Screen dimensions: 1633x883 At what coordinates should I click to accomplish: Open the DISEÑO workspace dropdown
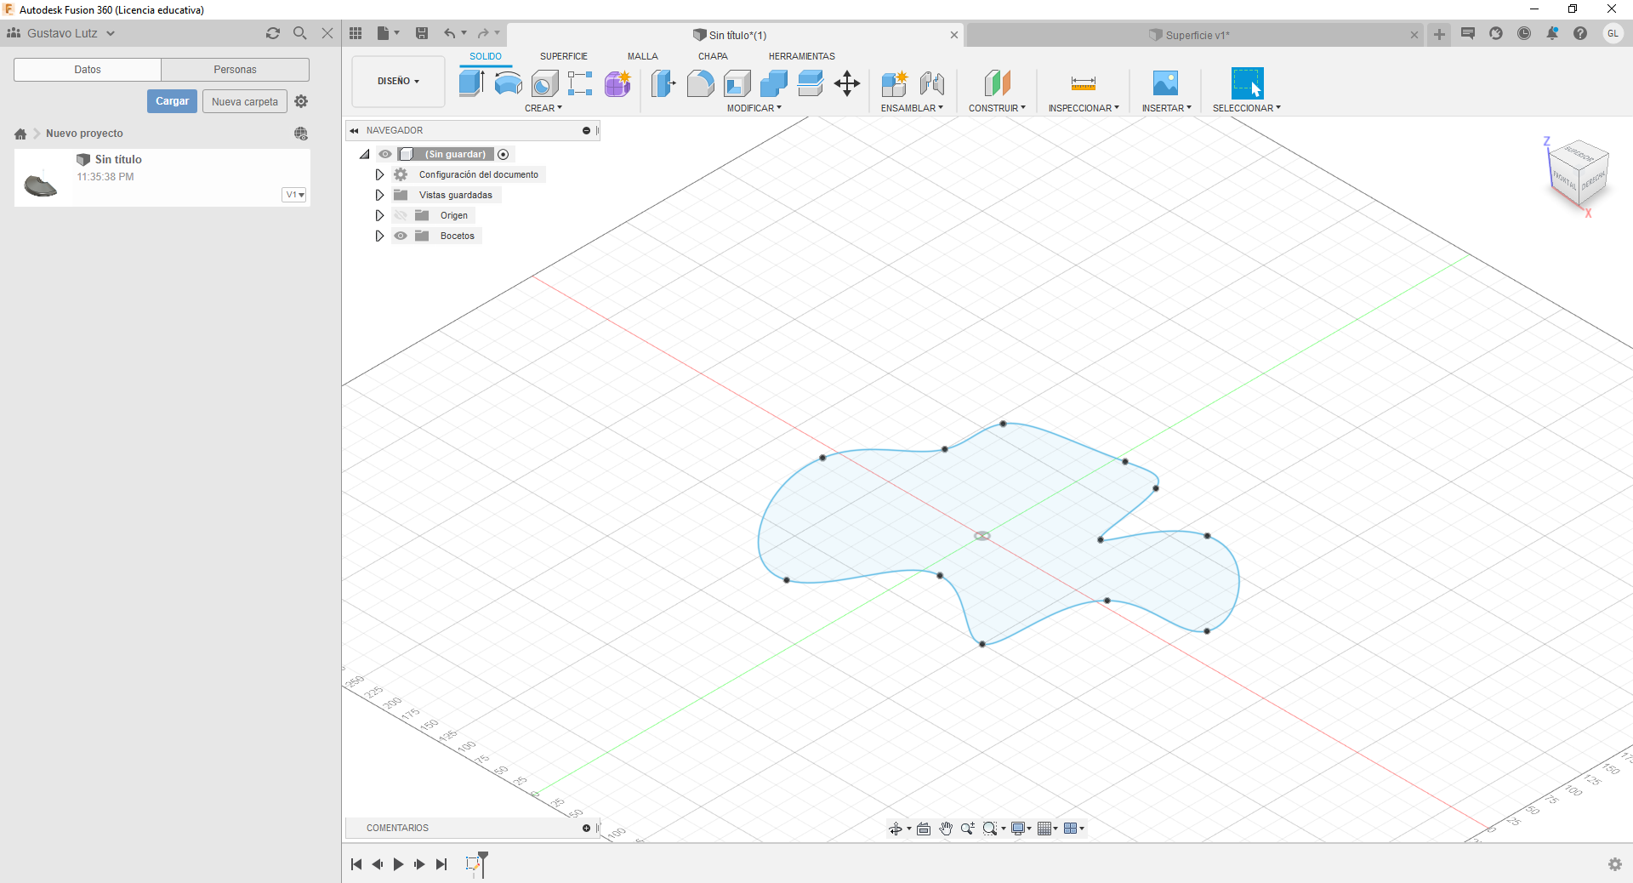(398, 82)
